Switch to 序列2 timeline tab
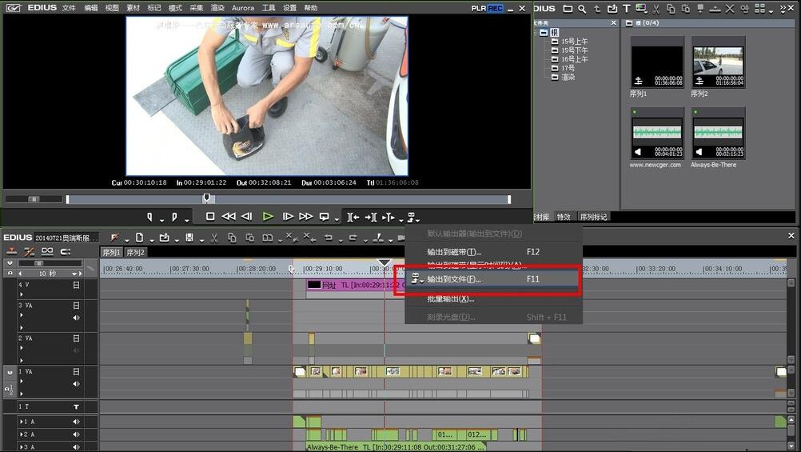 pos(135,253)
